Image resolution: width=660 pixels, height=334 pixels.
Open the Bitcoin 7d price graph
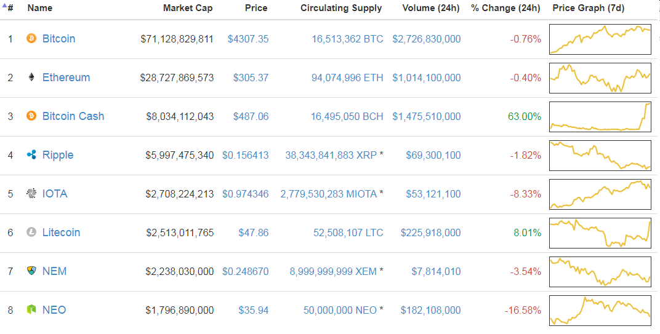click(600, 39)
